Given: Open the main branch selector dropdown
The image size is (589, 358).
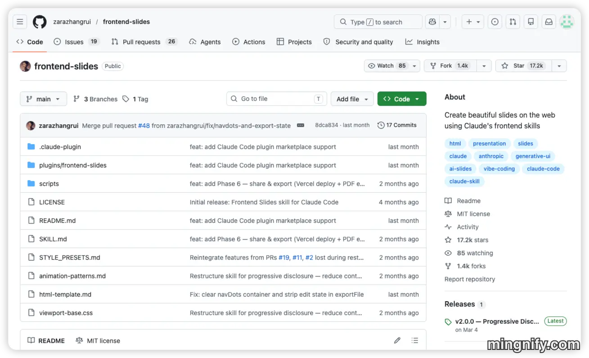Looking at the screenshot, I should 43,99.
